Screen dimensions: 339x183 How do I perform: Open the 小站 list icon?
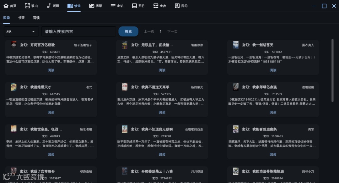(x=113, y=6)
